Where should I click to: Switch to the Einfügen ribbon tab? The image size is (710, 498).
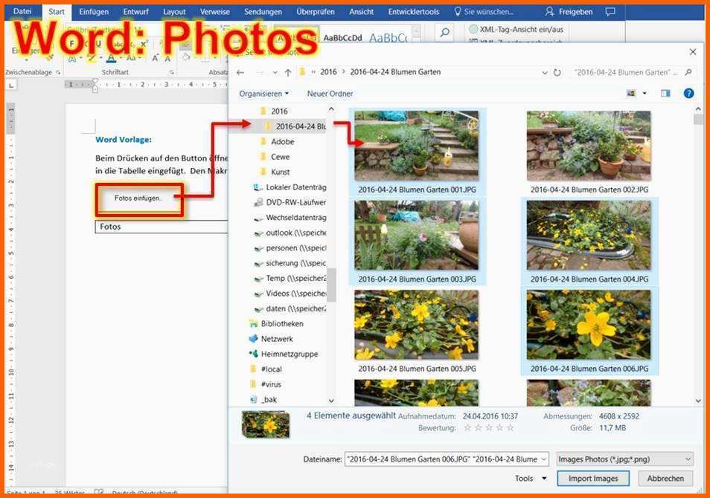coord(94,12)
